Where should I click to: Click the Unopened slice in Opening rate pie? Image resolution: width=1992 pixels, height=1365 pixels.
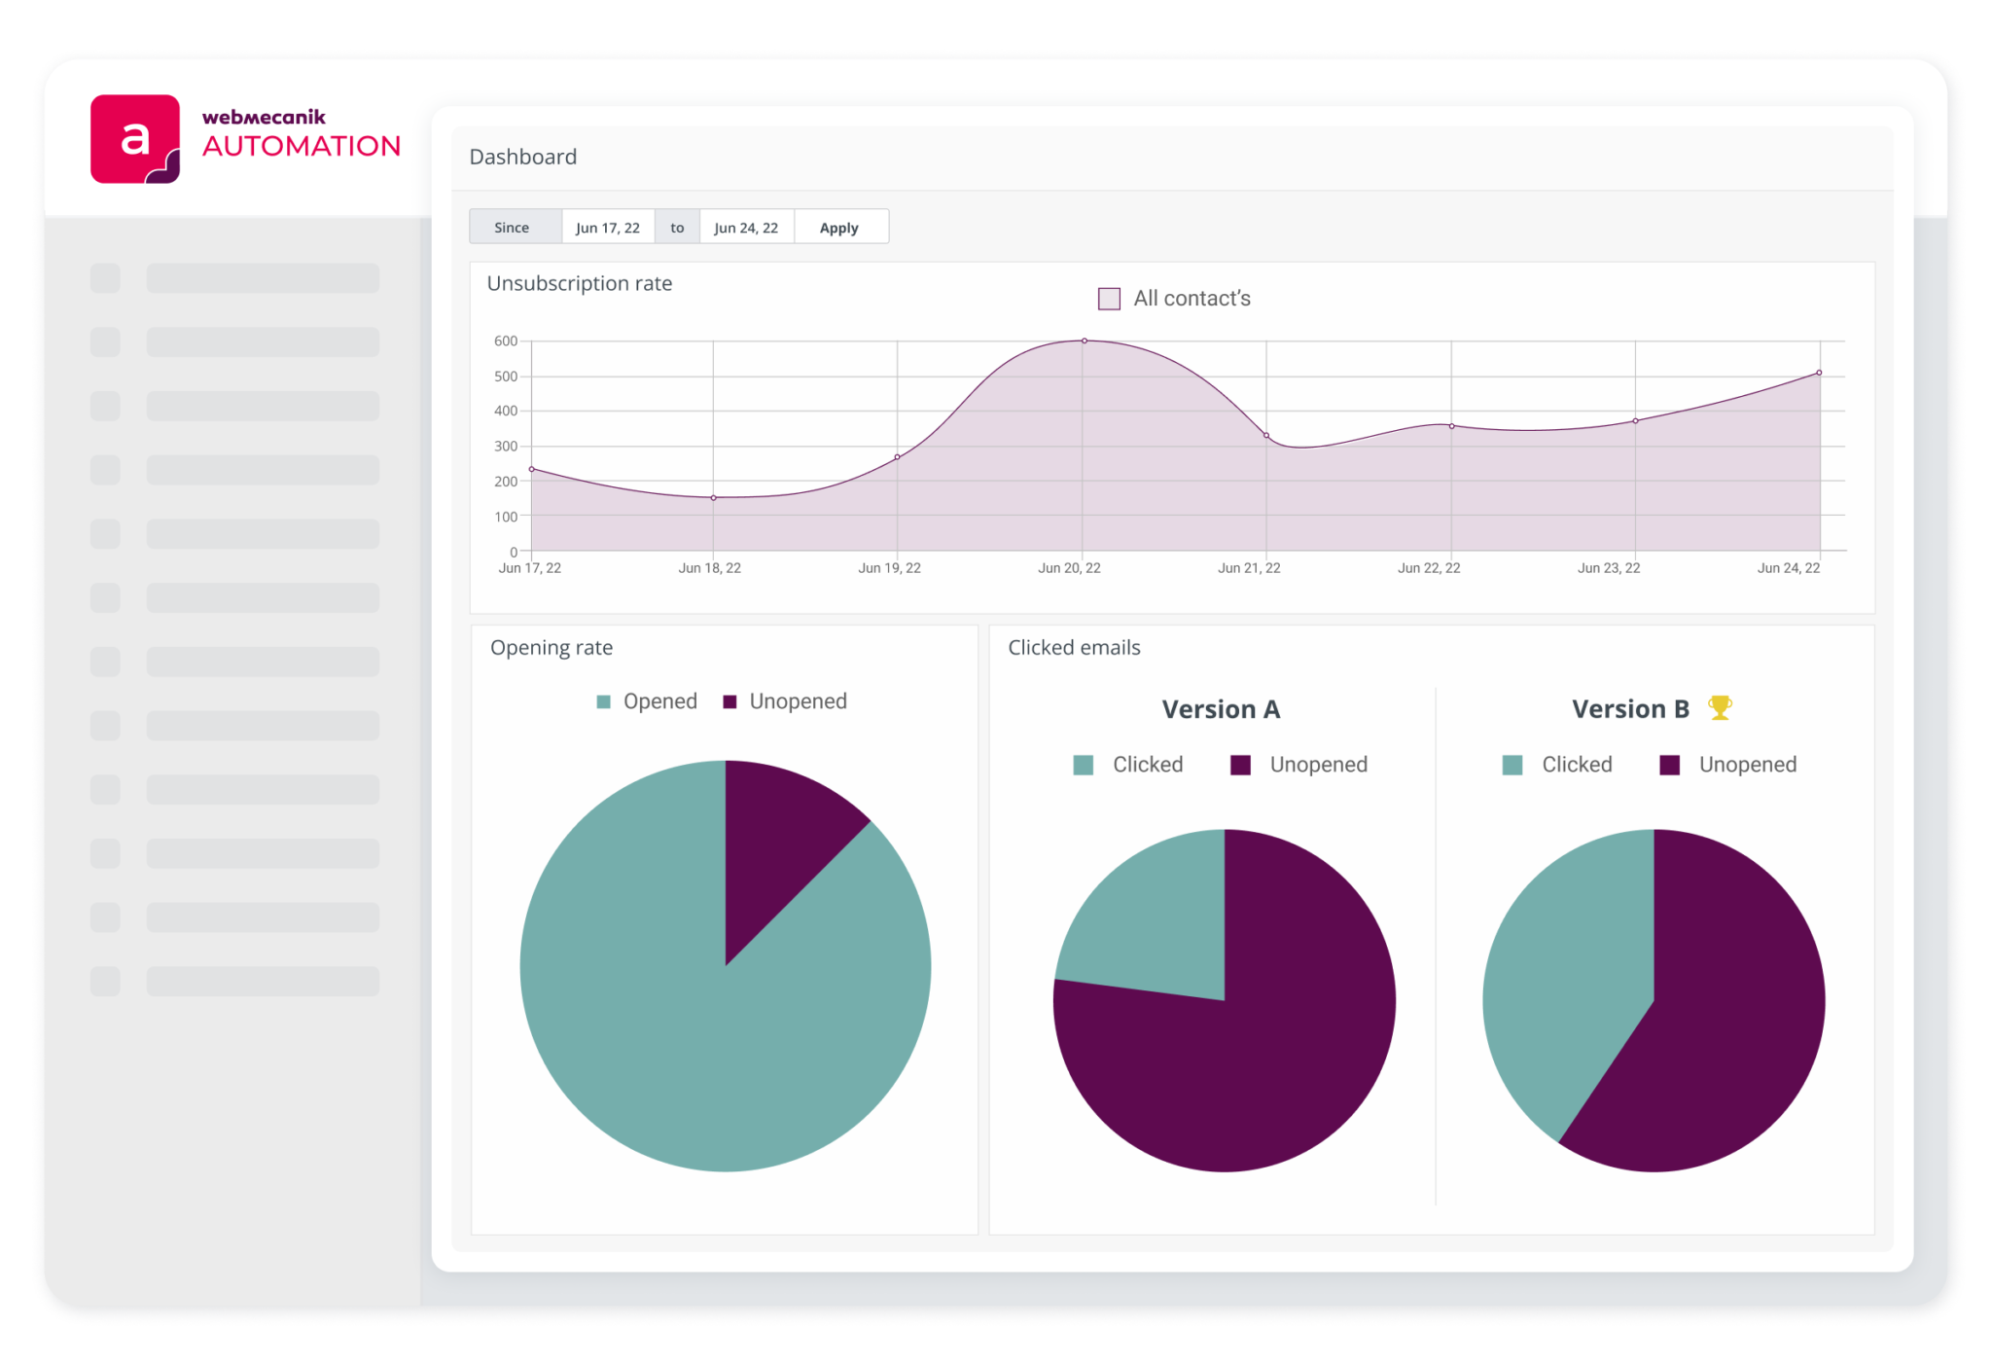coord(778,837)
